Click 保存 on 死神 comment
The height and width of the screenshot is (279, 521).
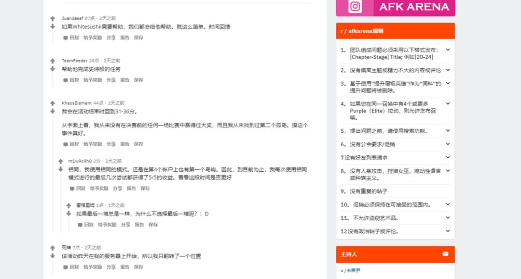coord(138,267)
